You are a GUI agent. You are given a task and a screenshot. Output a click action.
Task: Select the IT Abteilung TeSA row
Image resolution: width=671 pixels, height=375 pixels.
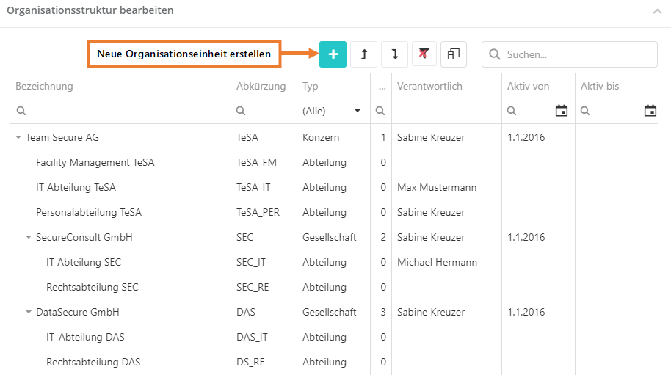76,187
